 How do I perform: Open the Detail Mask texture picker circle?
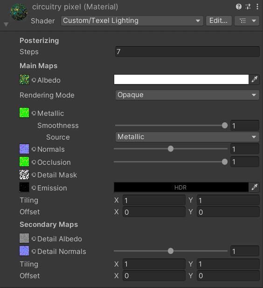tap(34, 175)
